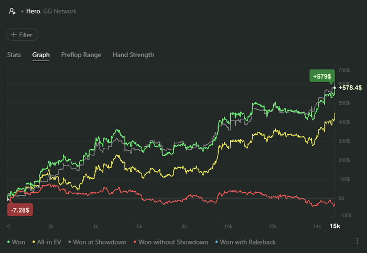Select the white endpoint marker at +578.4$
The height and width of the screenshot is (253, 367).
(334, 87)
